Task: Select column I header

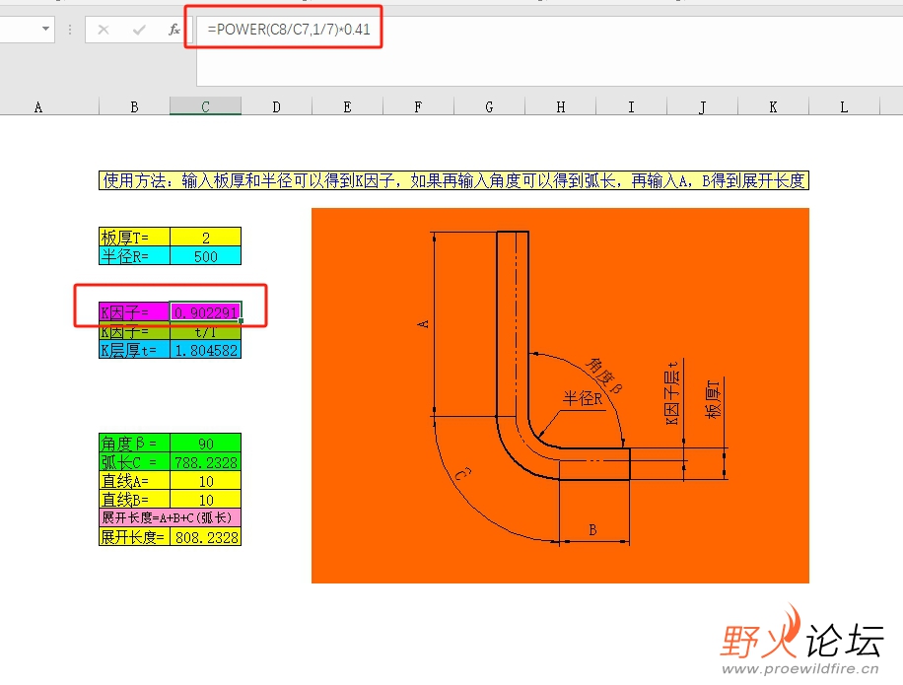Action: [631, 106]
